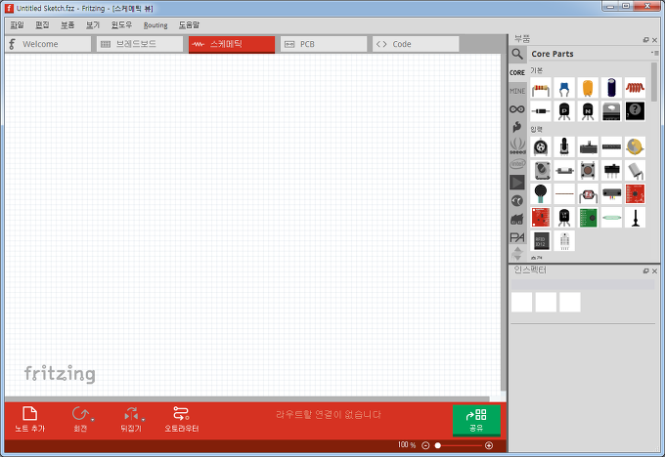Pick the blue ceramic capacitor part
Image resolution: width=665 pixels, height=457 pixels.
tap(564, 88)
